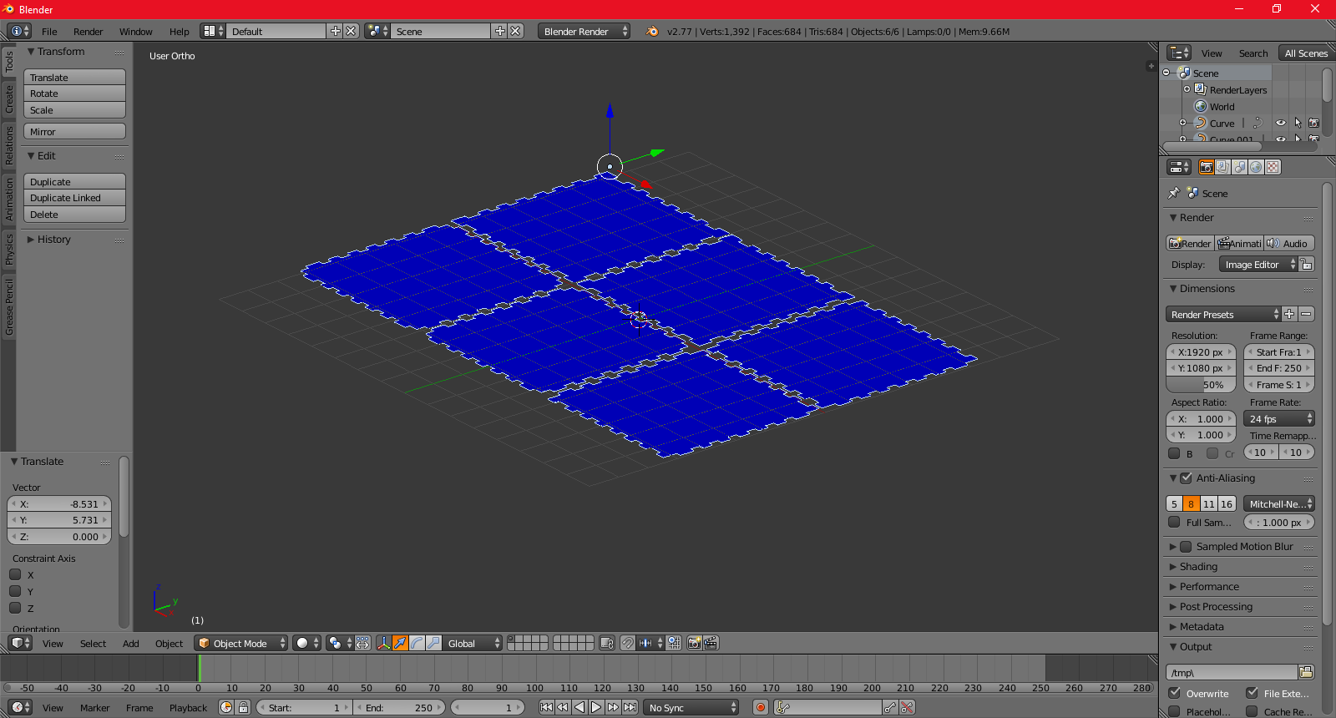Open the Properties editor type selector

coord(1179,167)
